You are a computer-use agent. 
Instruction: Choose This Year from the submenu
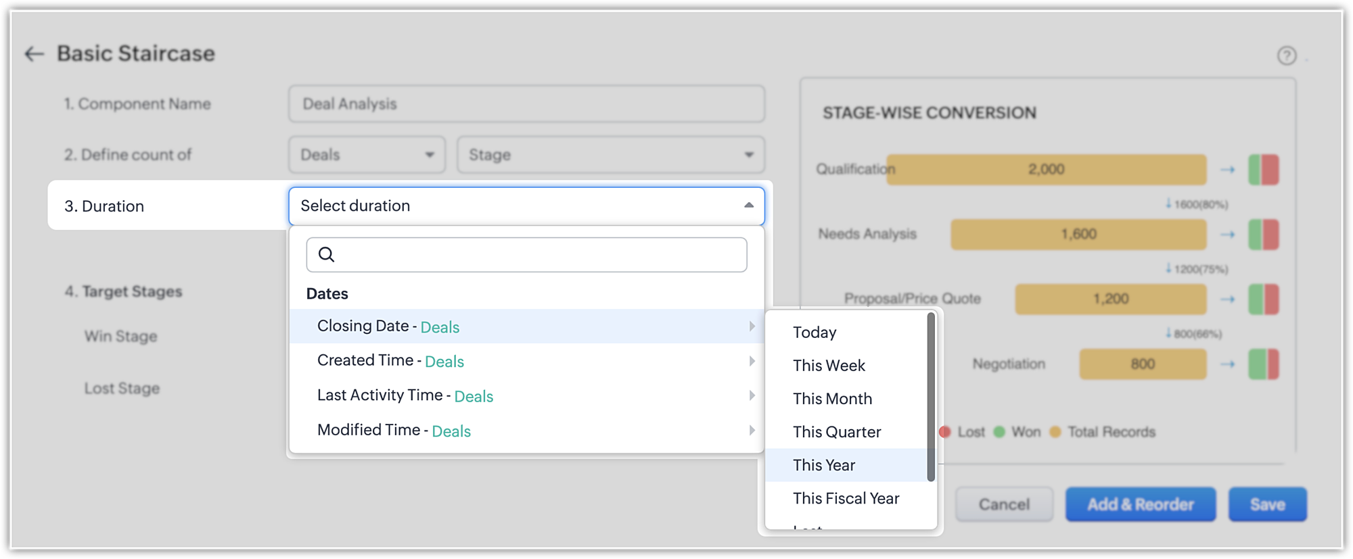coord(824,465)
